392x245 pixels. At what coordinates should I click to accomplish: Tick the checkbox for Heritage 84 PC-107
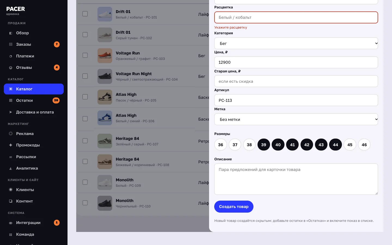coord(85,141)
